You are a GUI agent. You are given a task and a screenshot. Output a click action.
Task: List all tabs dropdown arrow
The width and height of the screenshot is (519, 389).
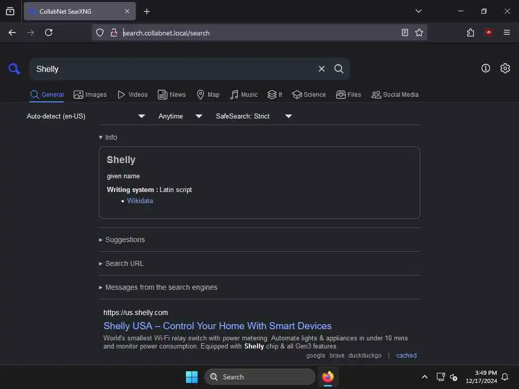[418, 11]
